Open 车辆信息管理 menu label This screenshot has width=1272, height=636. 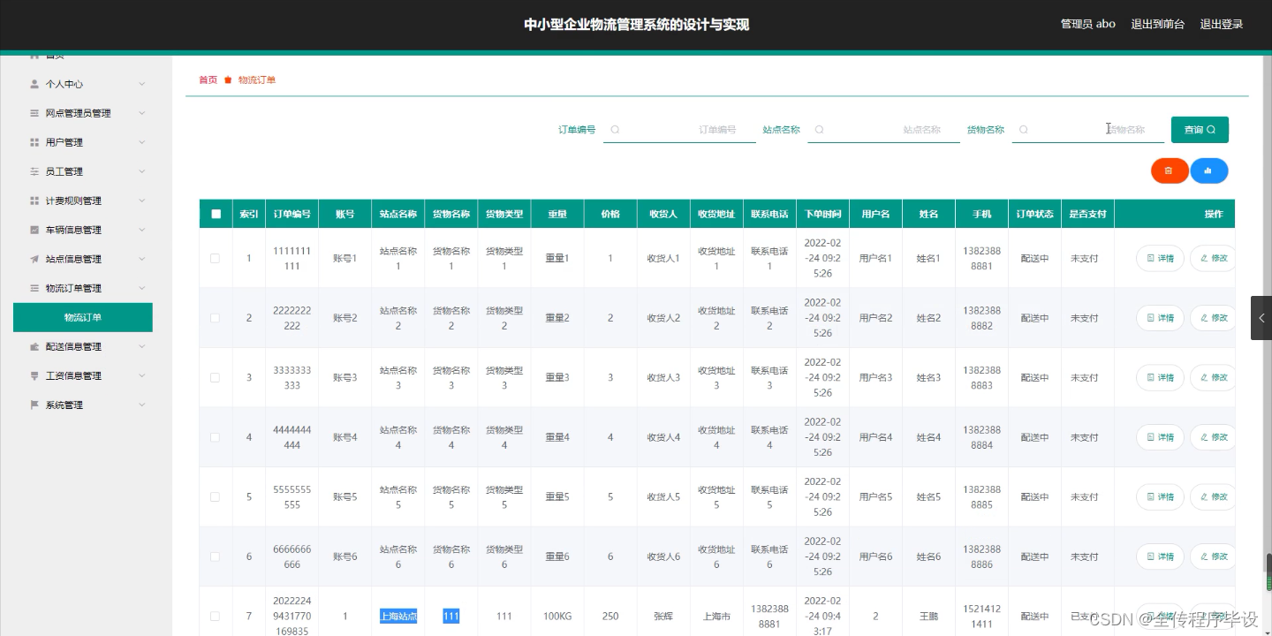tap(73, 230)
